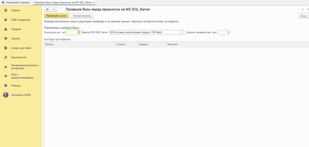Open Помощь menu label
The height and width of the screenshot is (147, 309).
tap(16, 86)
